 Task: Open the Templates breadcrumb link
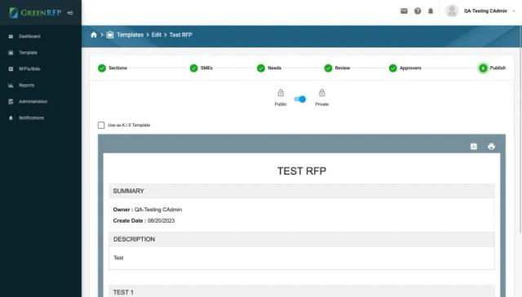pyautogui.click(x=130, y=34)
